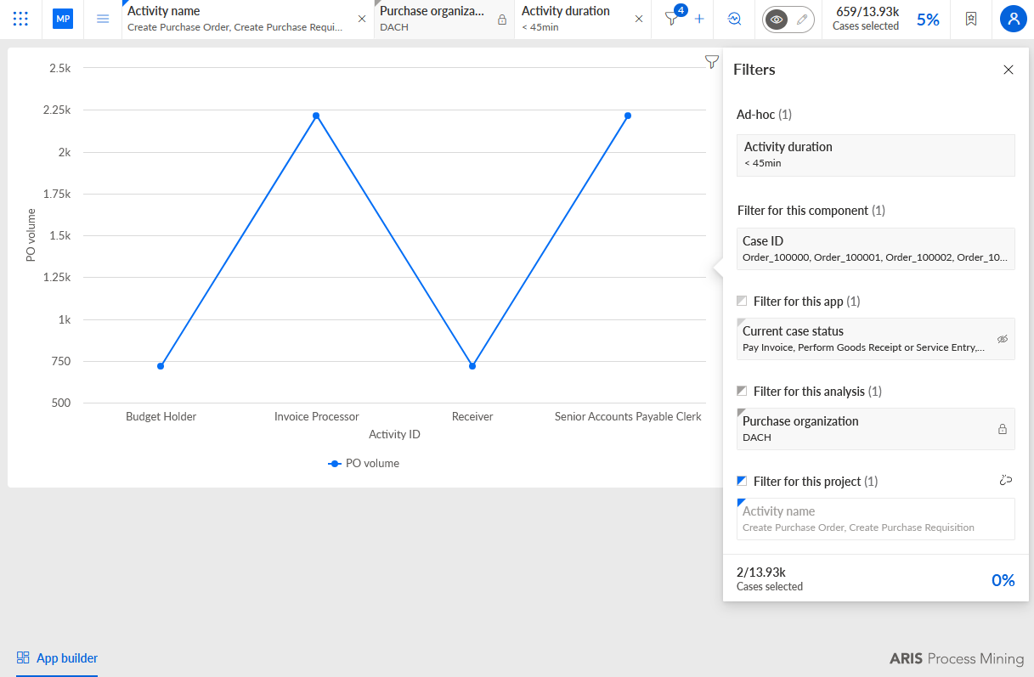The height and width of the screenshot is (677, 1034).
Task: Toggle PO volume series in chart legend
Action: [364, 463]
